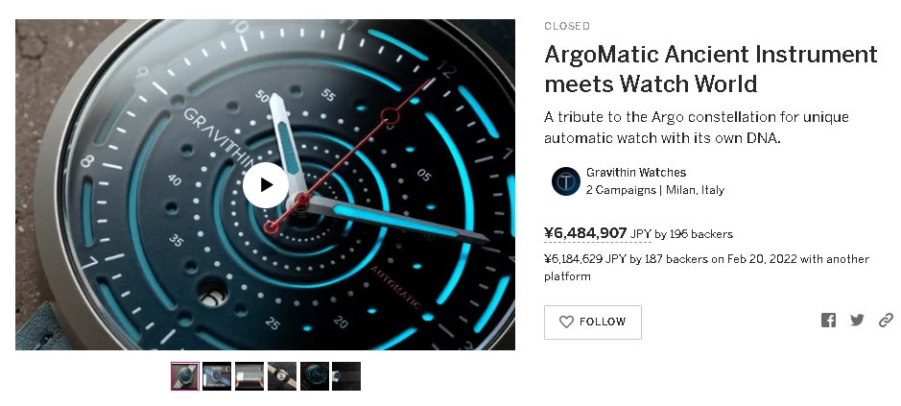Select third gallery thumbnail with white box

pyautogui.click(x=249, y=376)
